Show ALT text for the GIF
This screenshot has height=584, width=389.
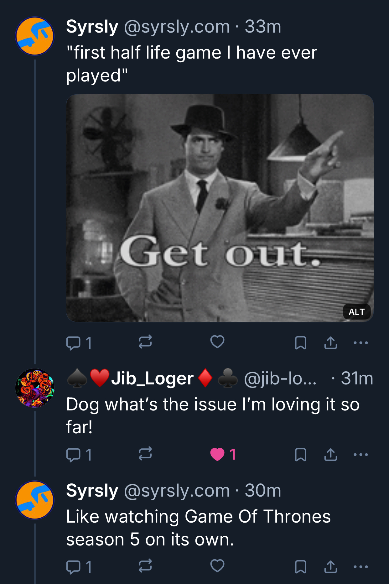(357, 312)
